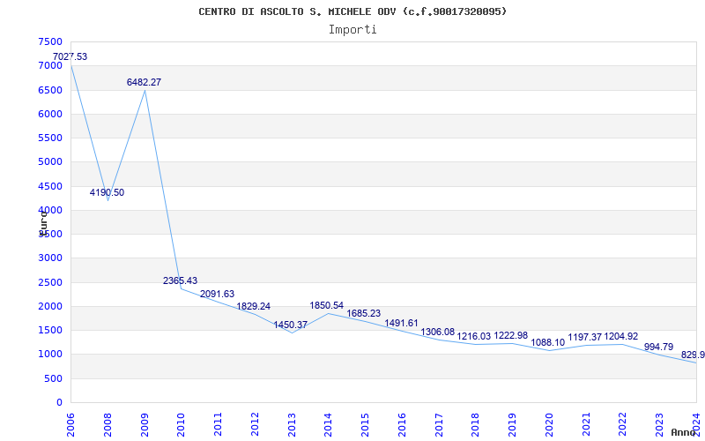Click y-axis value 3000
Screen dimensions: 705x441
pyautogui.click(x=50, y=258)
